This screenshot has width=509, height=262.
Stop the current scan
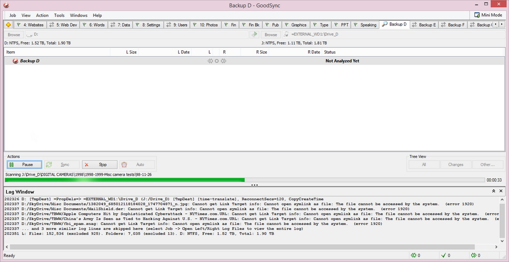[x=99, y=165]
